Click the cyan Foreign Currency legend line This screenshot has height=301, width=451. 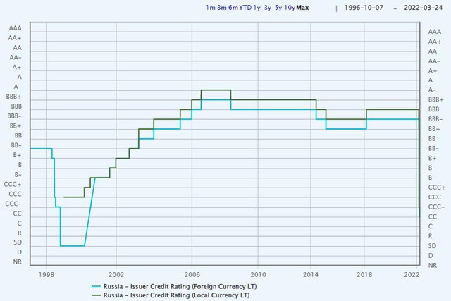[x=96, y=287]
